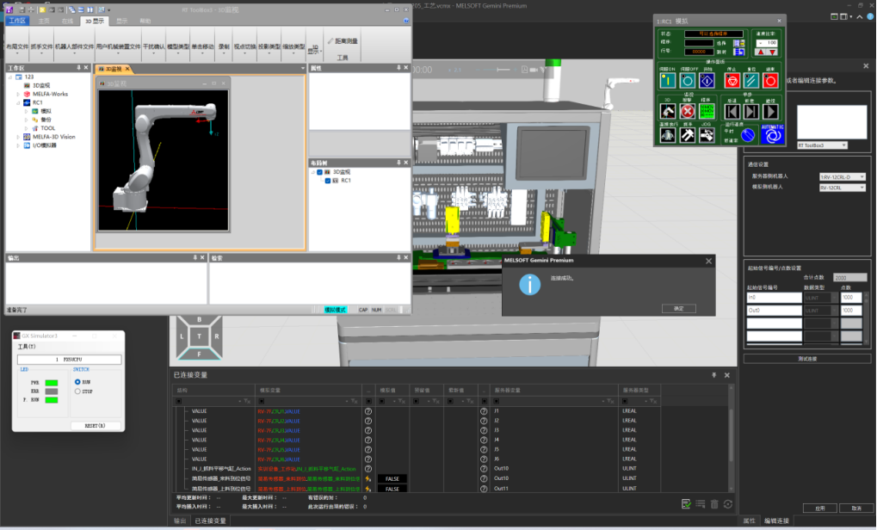Click the end (结束) button in RC1 panel
877x530 pixels.
pos(770,81)
